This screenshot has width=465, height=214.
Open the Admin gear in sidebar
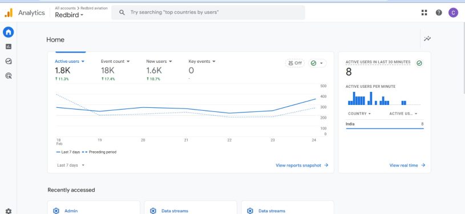click(9, 211)
